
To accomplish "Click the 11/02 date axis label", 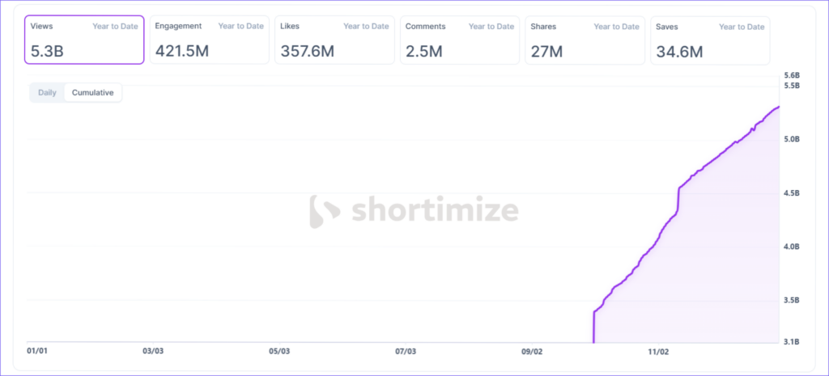I will (x=658, y=352).
